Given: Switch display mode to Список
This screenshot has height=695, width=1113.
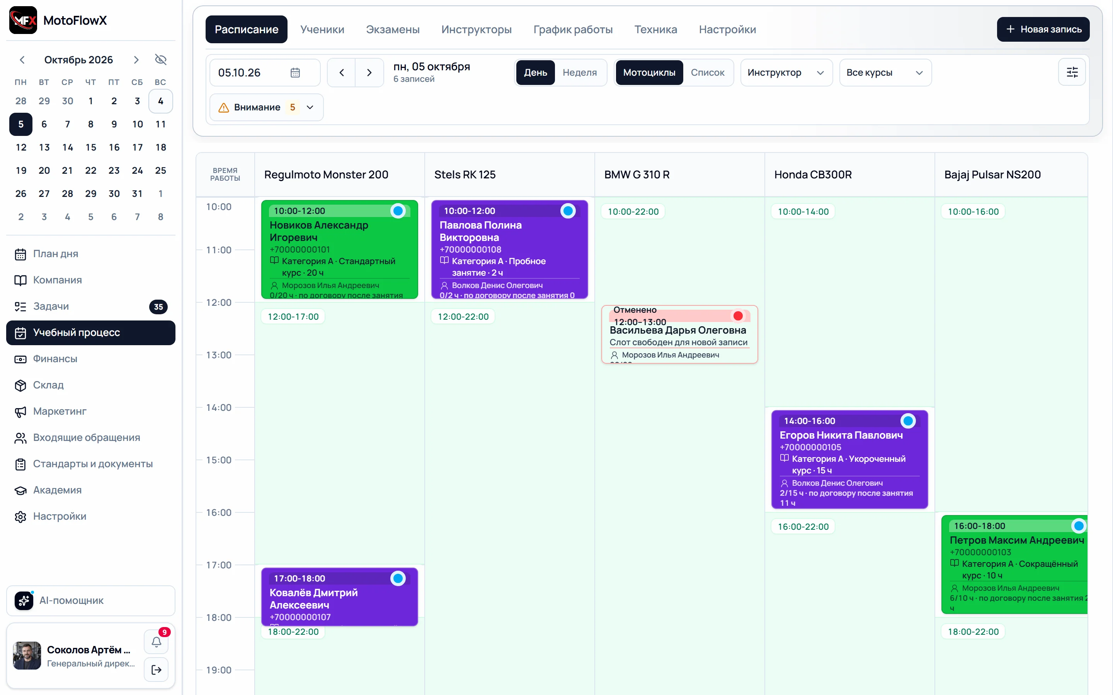Looking at the screenshot, I should 707,73.
